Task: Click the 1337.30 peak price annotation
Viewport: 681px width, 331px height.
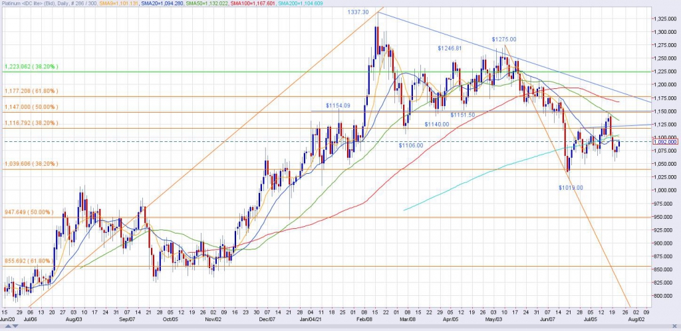Action: 358,12
